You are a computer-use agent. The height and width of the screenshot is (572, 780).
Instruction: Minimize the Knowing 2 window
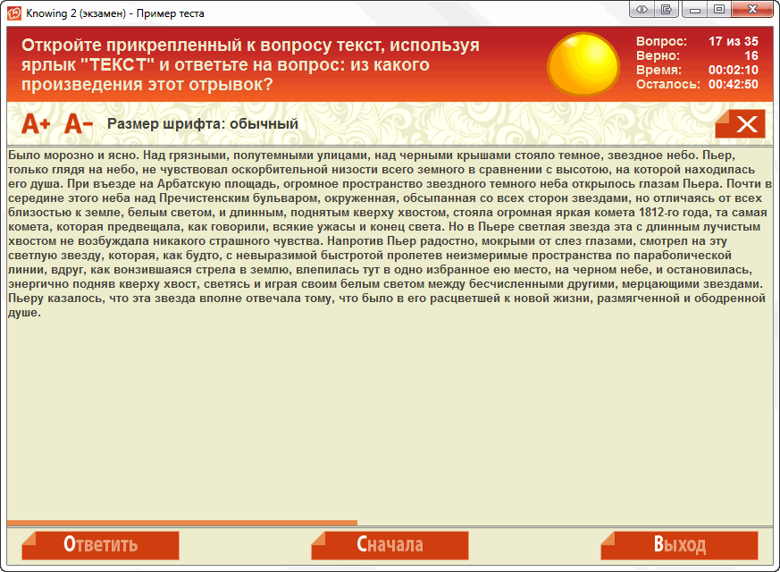[695, 10]
